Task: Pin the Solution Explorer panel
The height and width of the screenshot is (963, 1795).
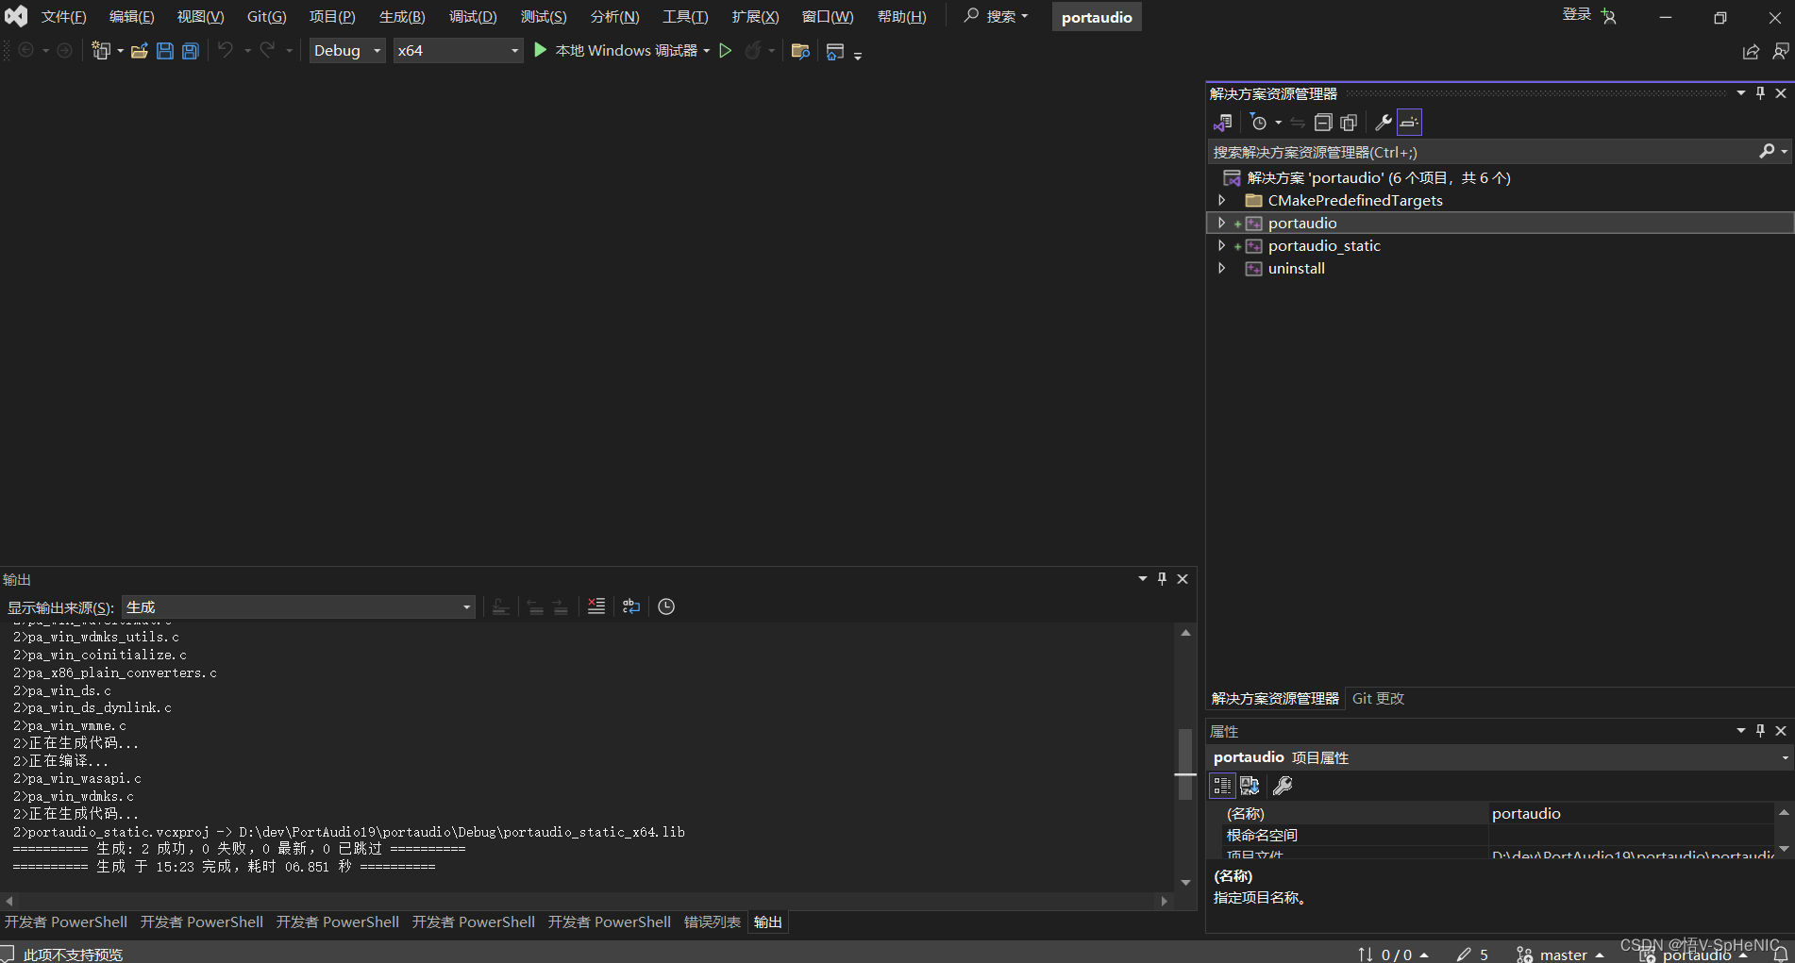Action: click(x=1760, y=93)
